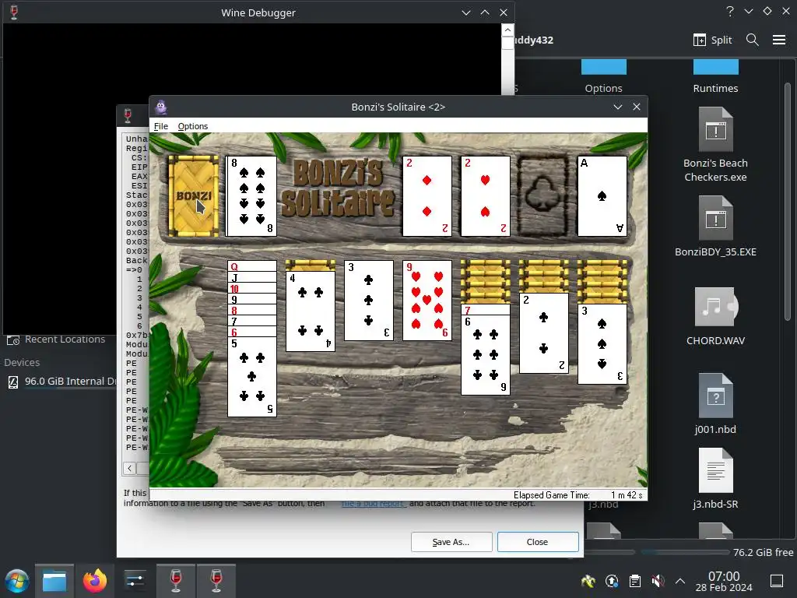
Task: Expand Solitaire window title dropdown chevron
Action: pos(617,107)
